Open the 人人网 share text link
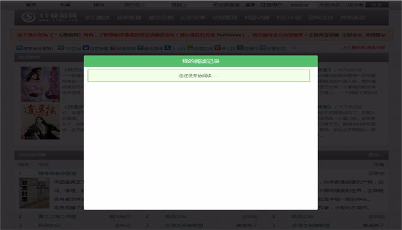The image size is (402, 230). pyautogui.click(x=178, y=48)
